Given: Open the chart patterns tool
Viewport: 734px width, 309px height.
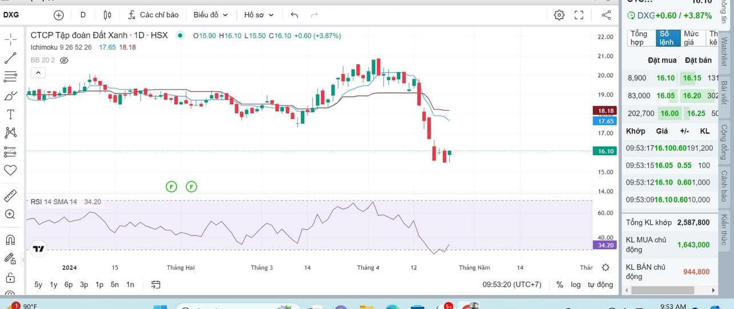Looking at the screenshot, I should point(10,133).
